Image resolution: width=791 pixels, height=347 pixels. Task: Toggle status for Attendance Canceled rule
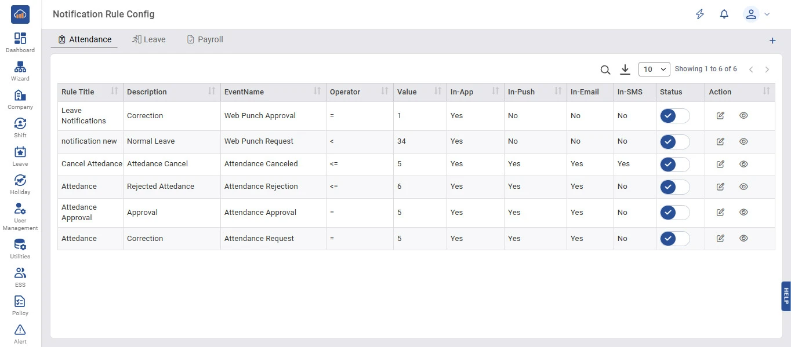tap(674, 164)
